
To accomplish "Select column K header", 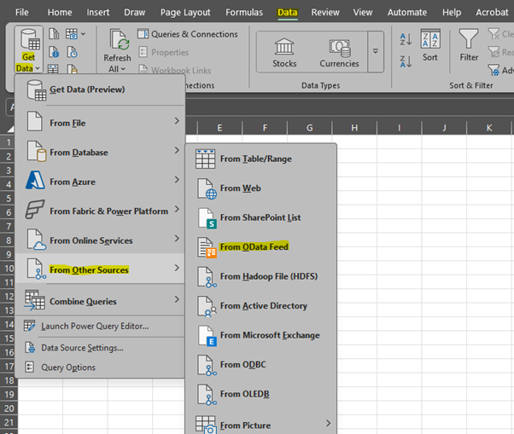I will point(489,128).
